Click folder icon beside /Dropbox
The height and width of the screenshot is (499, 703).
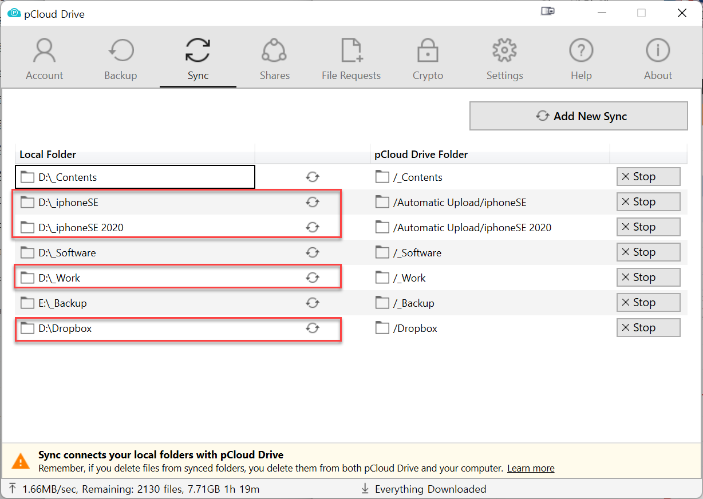coord(382,328)
